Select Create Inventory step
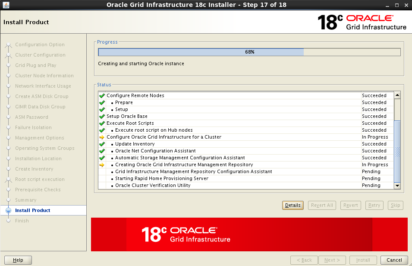Viewport: 412px width, 266px height. click(x=34, y=169)
